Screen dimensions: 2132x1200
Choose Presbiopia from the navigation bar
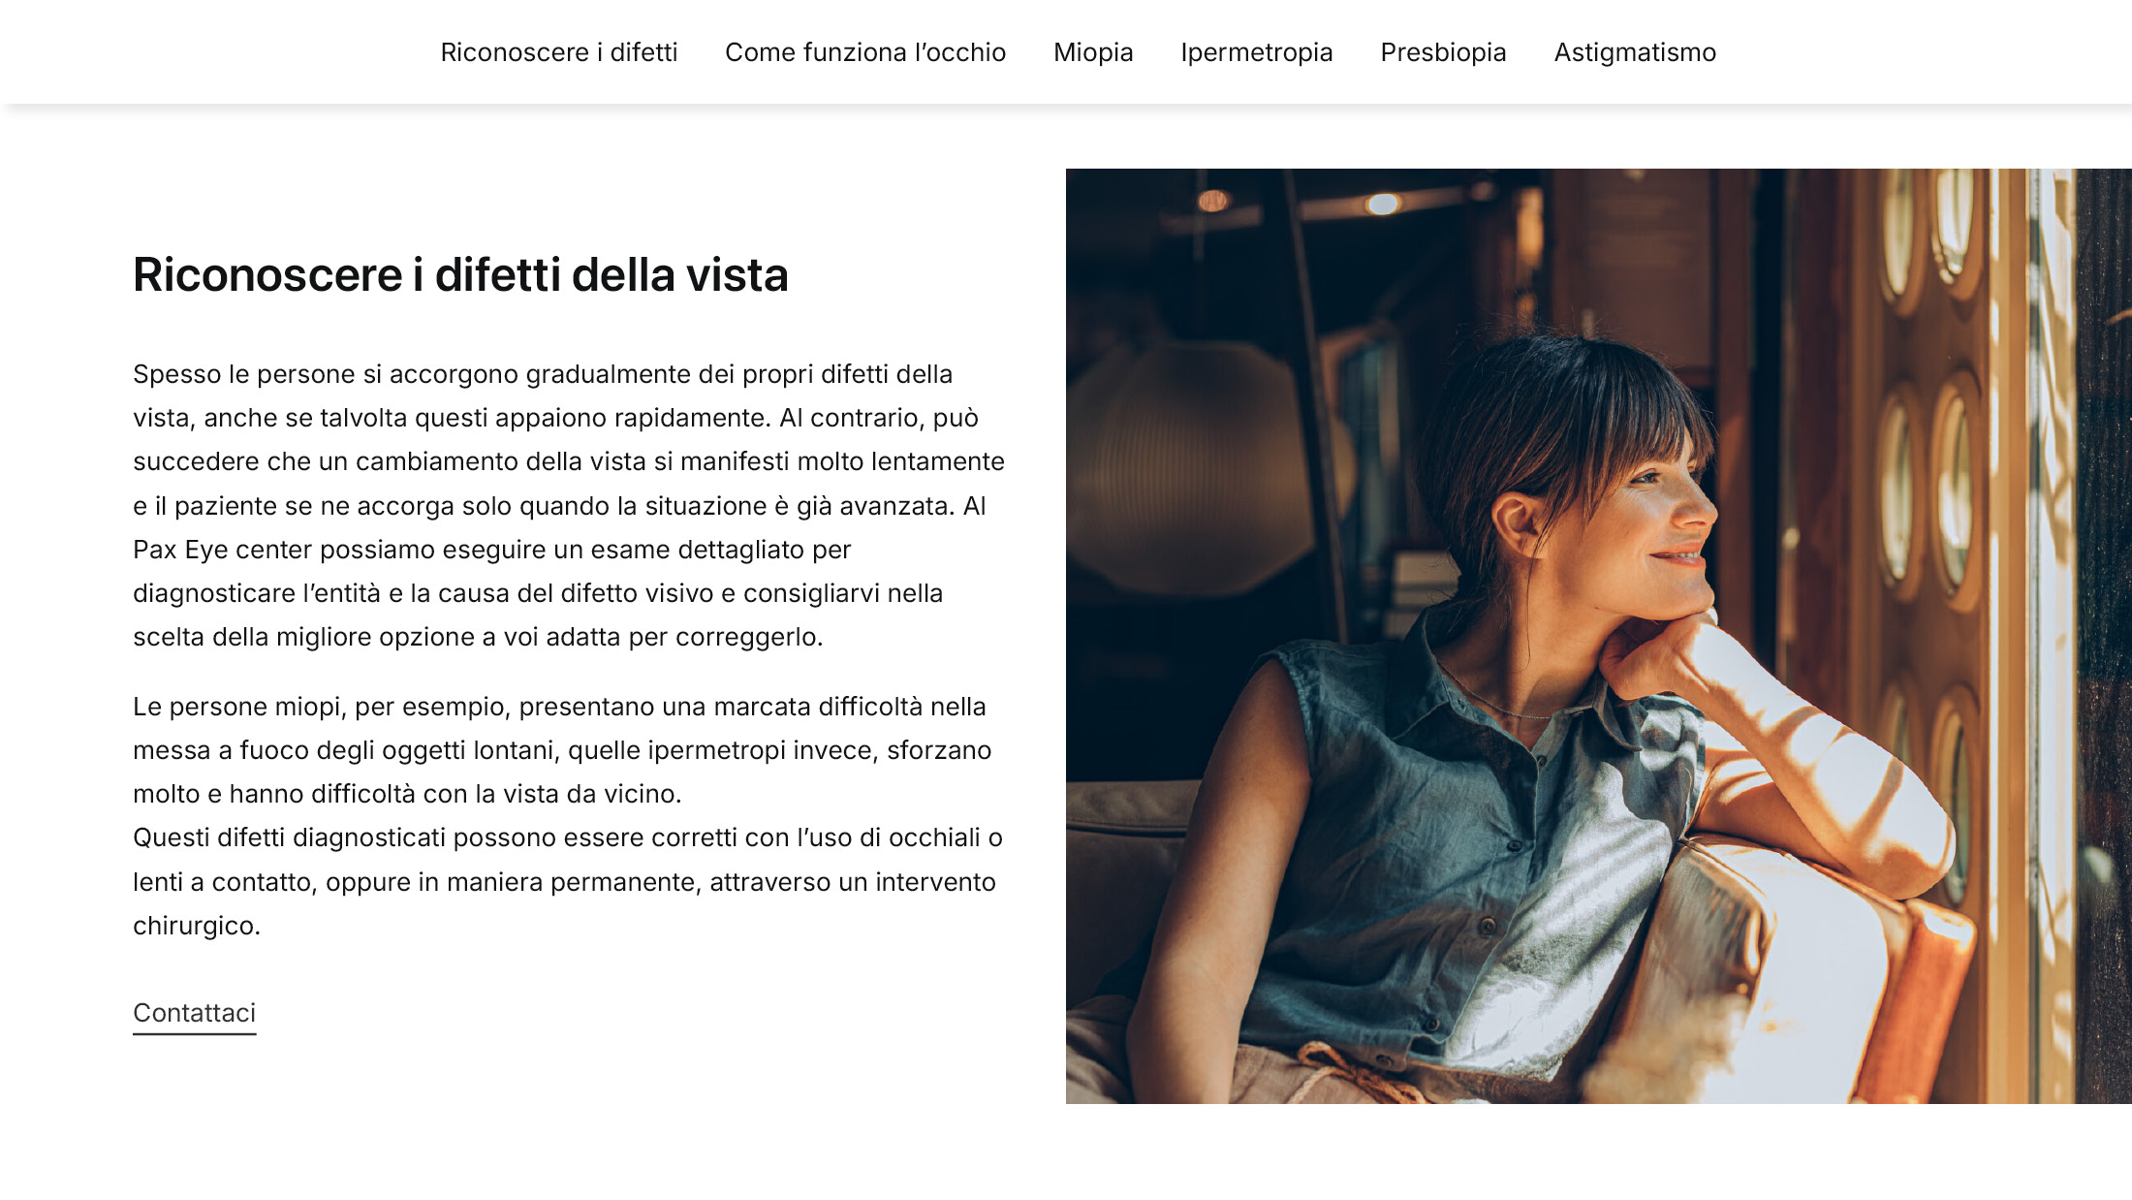coord(1443,52)
